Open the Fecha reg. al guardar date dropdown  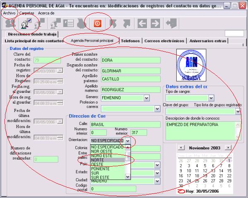pyautogui.click(x=60, y=92)
